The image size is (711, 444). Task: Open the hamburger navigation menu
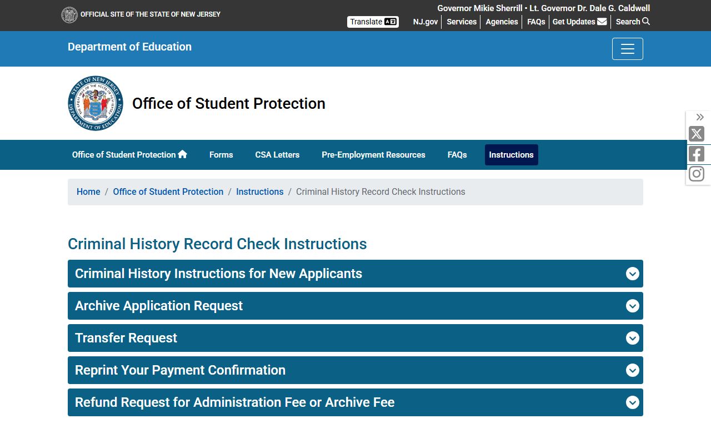(628, 49)
